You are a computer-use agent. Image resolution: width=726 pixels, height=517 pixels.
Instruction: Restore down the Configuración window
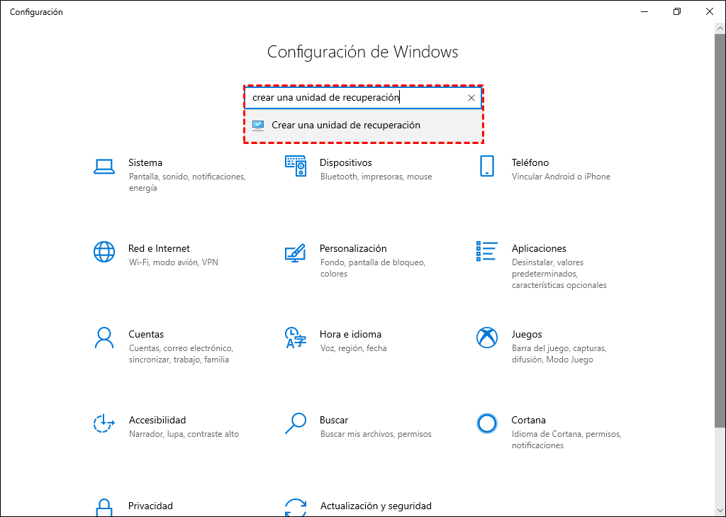(x=677, y=11)
